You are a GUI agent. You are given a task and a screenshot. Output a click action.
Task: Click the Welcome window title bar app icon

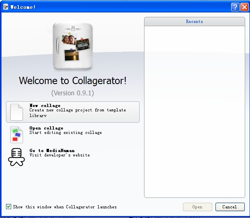pyautogui.click(x=6, y=7)
